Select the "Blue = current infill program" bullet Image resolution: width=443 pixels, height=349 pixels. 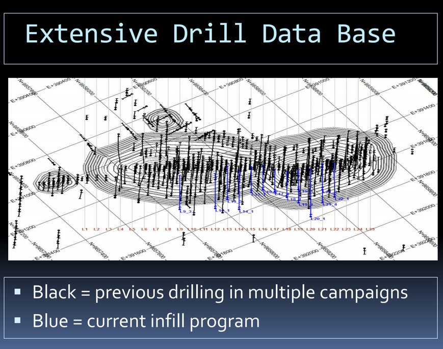pyautogui.click(x=146, y=321)
